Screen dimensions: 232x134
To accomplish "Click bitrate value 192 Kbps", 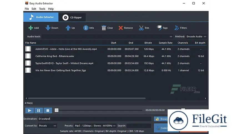I will (x=149, y=63).
